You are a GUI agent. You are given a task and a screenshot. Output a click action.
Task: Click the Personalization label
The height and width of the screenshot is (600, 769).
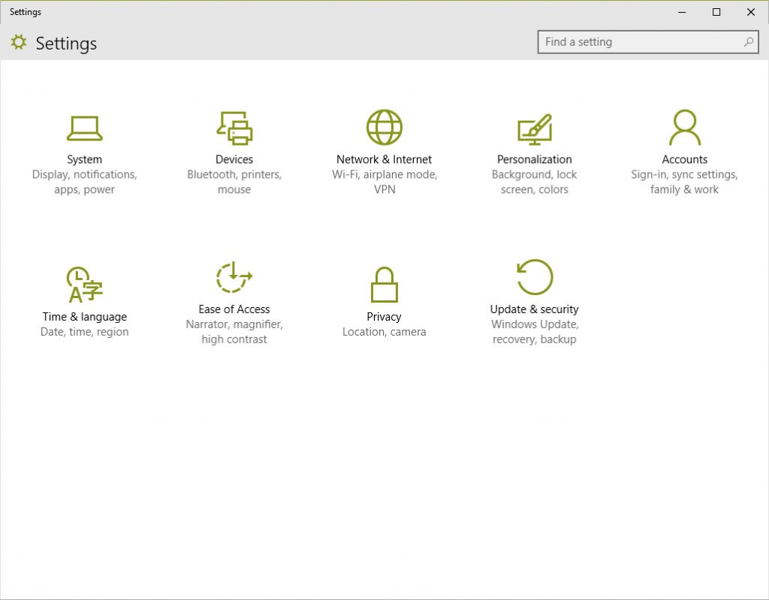(535, 159)
